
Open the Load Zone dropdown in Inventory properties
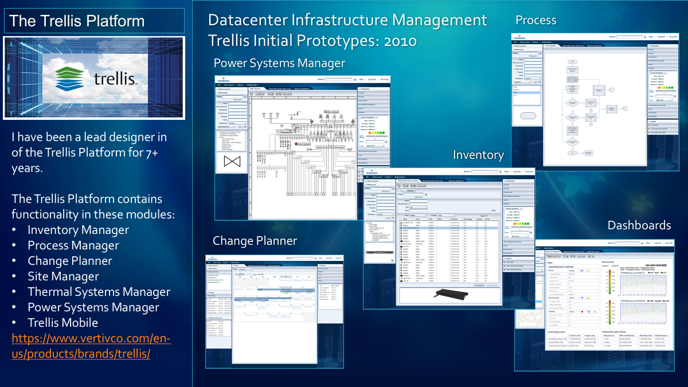pos(519,236)
